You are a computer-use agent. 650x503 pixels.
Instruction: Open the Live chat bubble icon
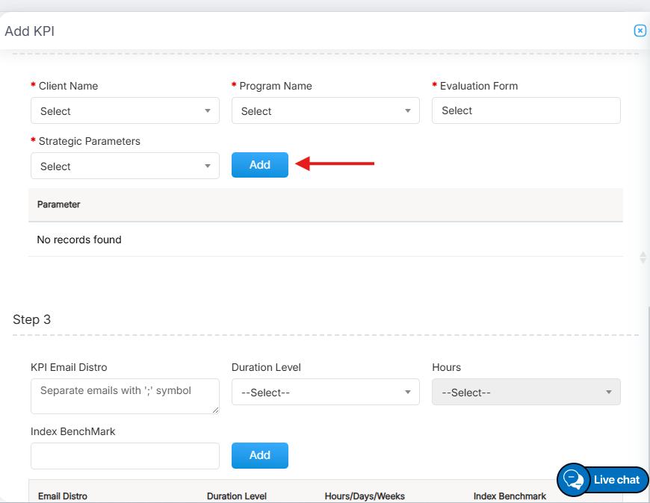pos(573,479)
